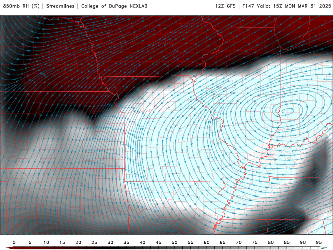Image resolution: width=333 pixels, height=250 pixels.
Task: Click the colorbar label "30"
Action: point(110,242)
